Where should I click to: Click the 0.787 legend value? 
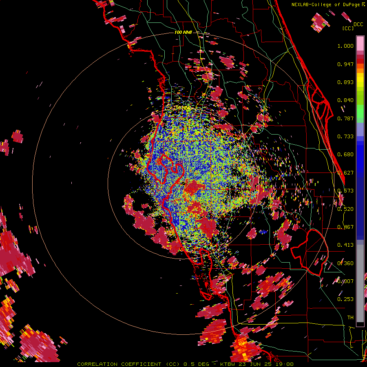(x=345, y=118)
